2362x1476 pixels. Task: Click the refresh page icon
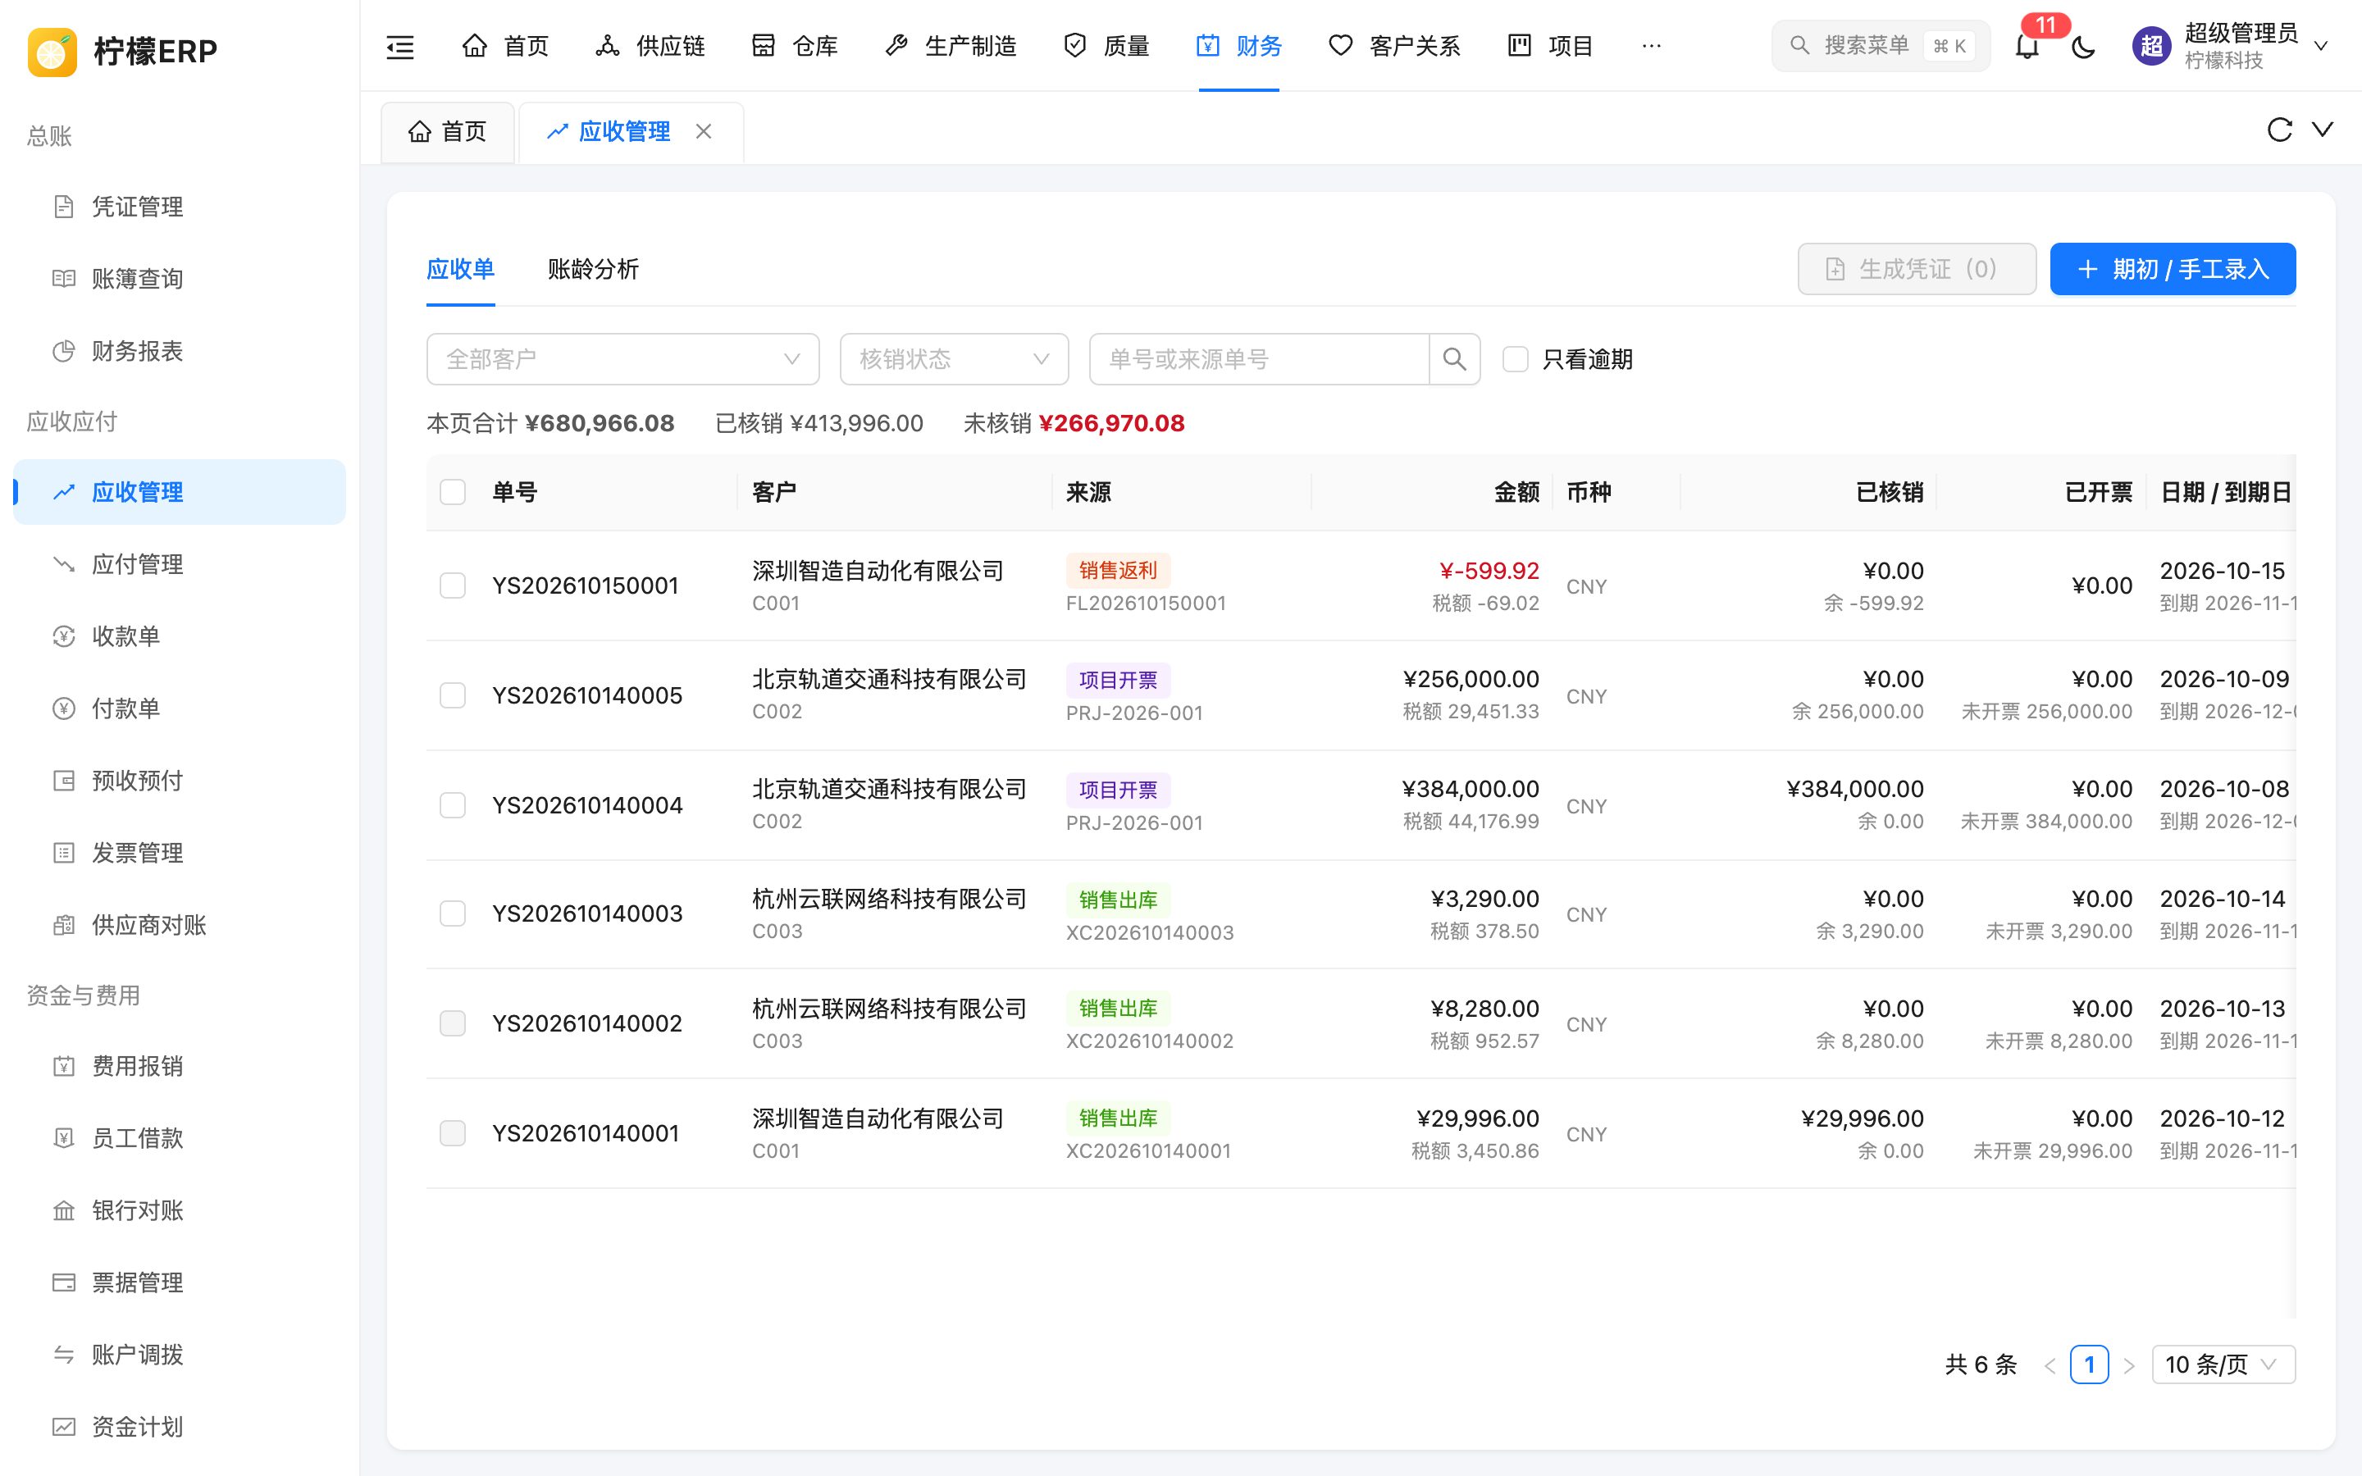pyautogui.click(x=2279, y=130)
